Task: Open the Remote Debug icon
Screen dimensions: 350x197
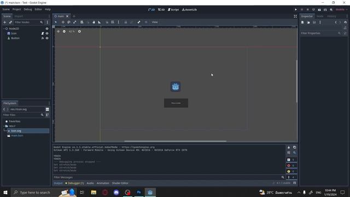Action: click(x=313, y=10)
